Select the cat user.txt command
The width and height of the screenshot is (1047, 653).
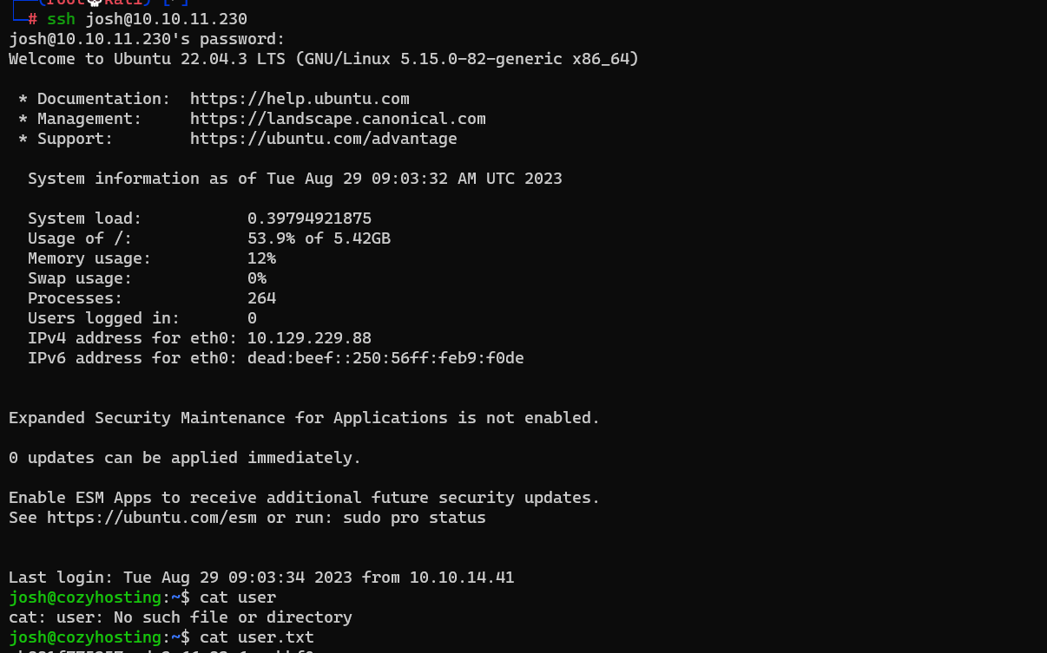coord(251,637)
